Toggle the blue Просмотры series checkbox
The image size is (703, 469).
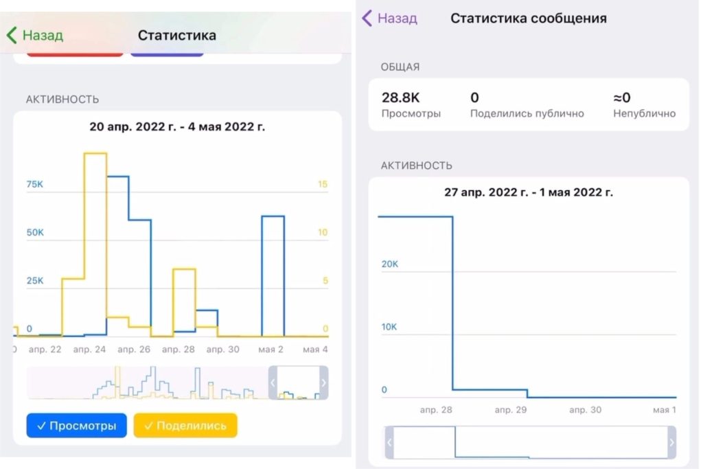[x=76, y=426]
